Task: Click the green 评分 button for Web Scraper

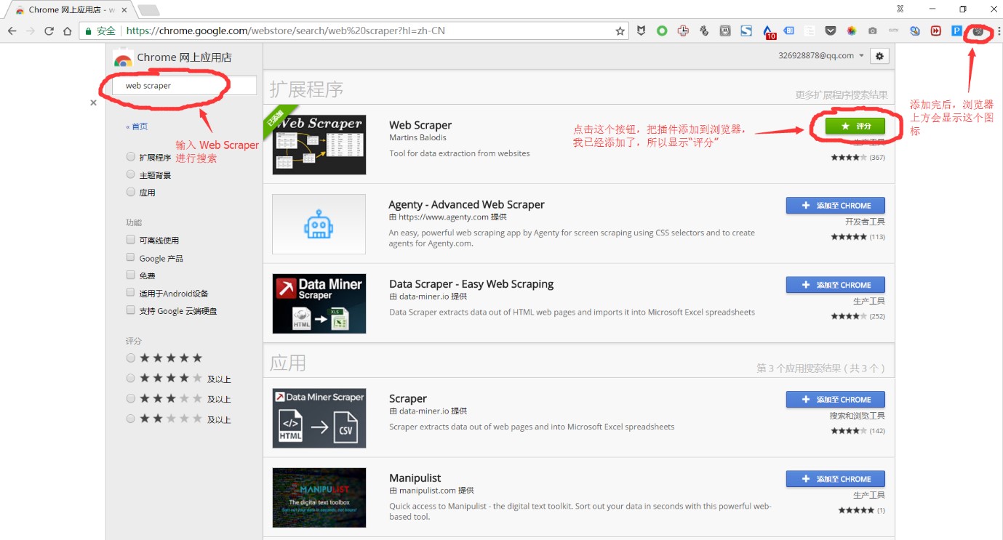Action: point(855,126)
